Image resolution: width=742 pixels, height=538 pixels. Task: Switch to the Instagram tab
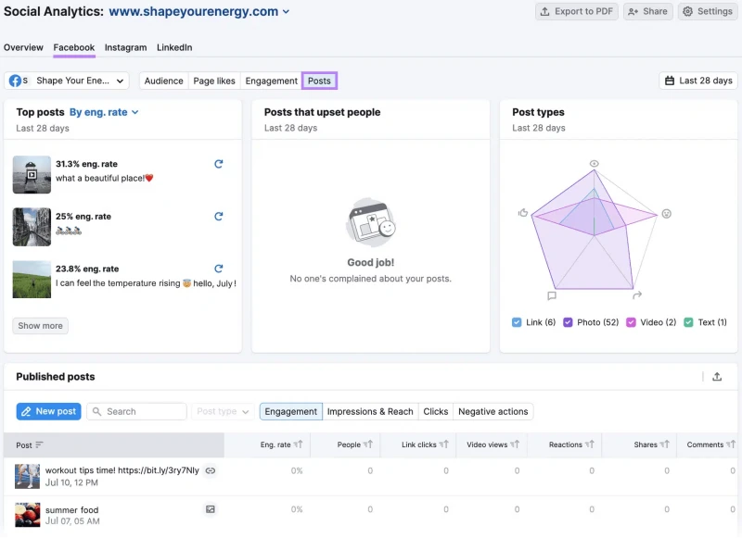pos(125,47)
